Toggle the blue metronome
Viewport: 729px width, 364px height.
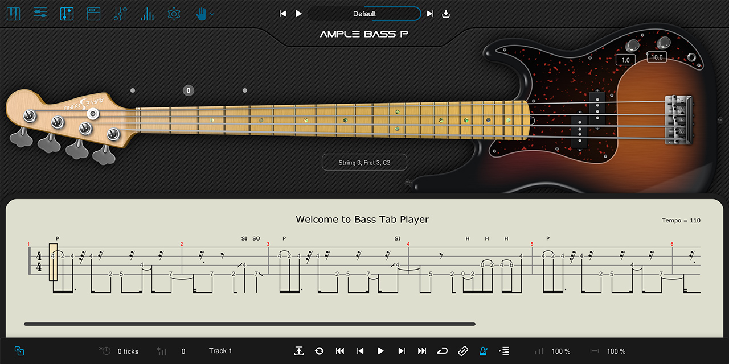tap(484, 351)
